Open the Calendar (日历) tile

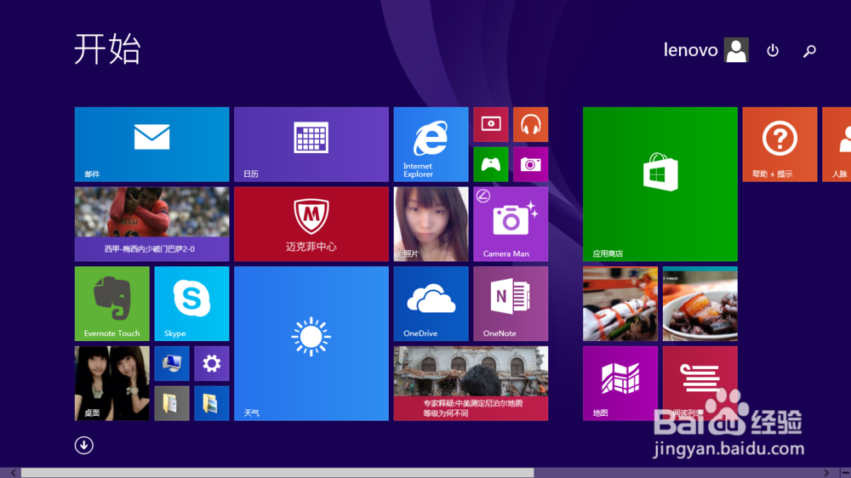click(311, 145)
